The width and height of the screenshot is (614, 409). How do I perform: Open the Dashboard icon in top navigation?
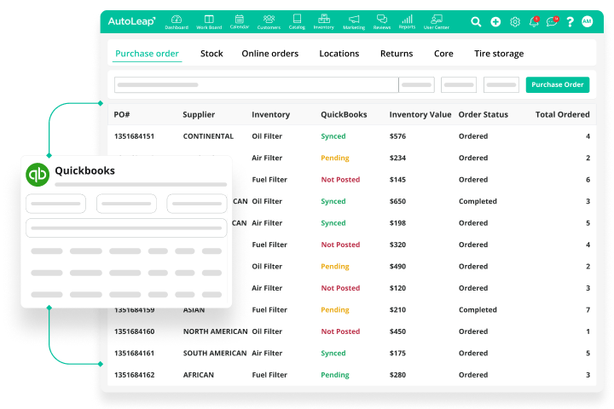pos(177,20)
